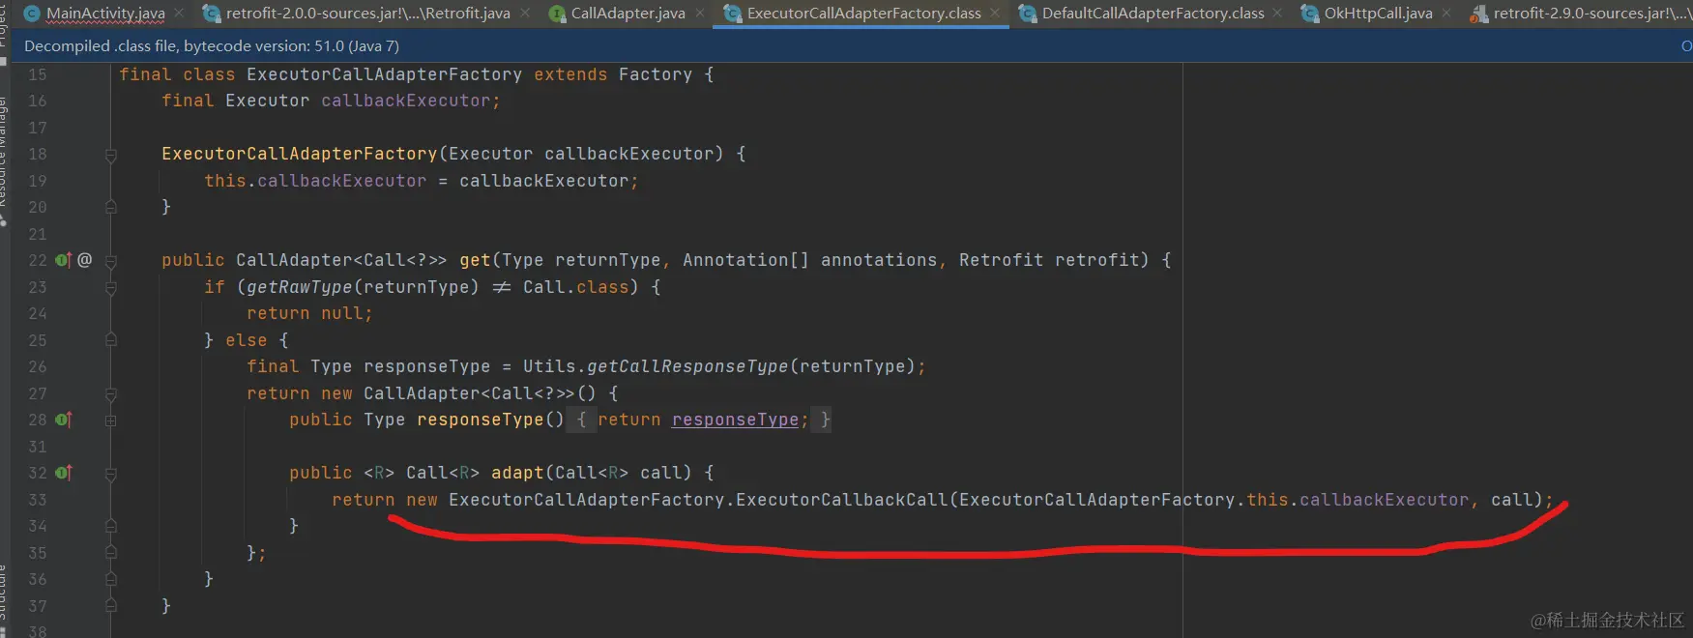This screenshot has width=1693, height=638.
Task: Click the fold end marker at line 35
Action: pyautogui.click(x=110, y=553)
